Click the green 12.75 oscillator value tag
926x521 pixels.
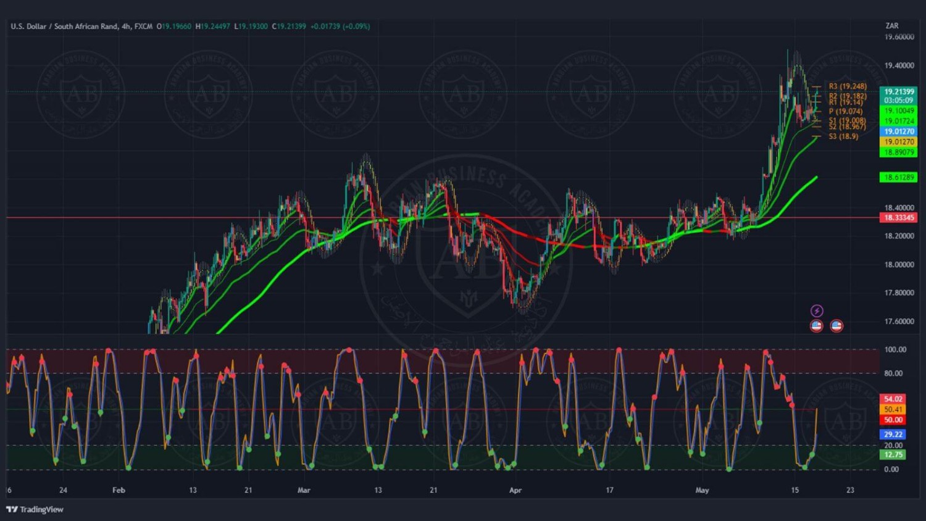(x=893, y=455)
